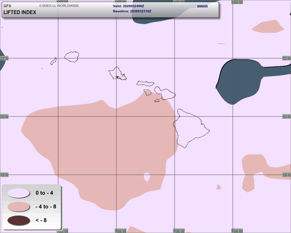
Task: Click the bottom 156 W longitude label
Action: [179, 231]
